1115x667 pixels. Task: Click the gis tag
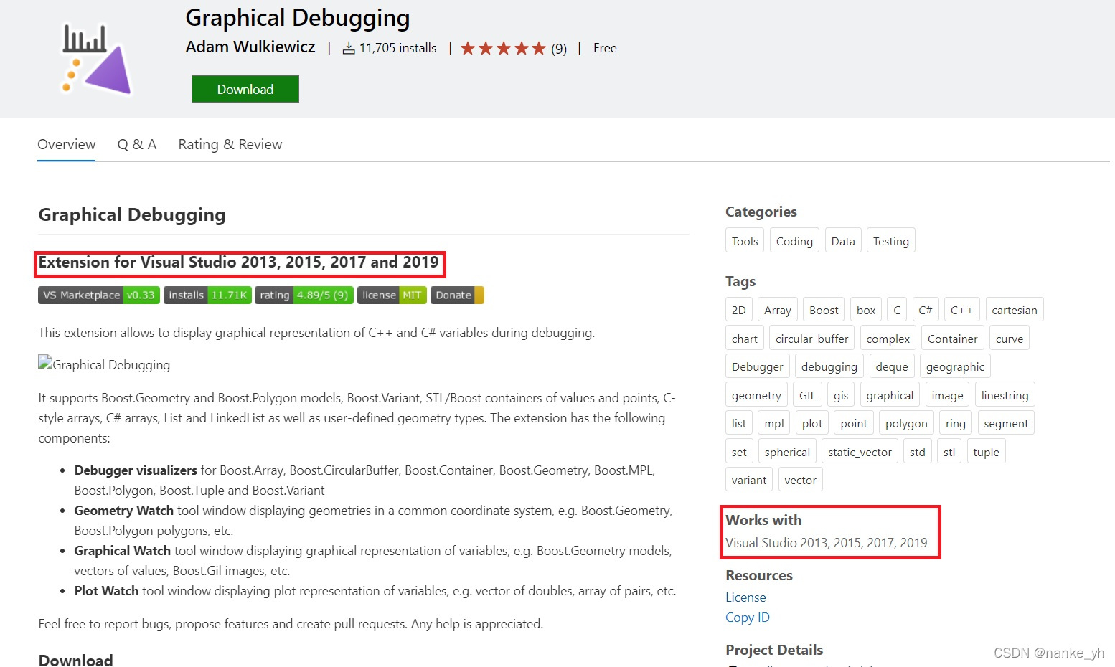[841, 395]
